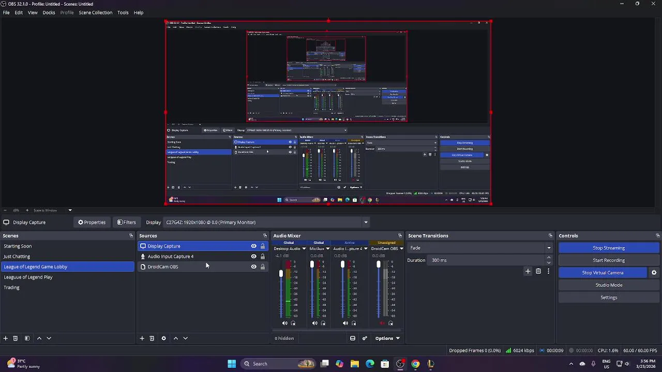The height and width of the screenshot is (372, 662).
Task: Click Start Recording button
Action: pos(609,260)
